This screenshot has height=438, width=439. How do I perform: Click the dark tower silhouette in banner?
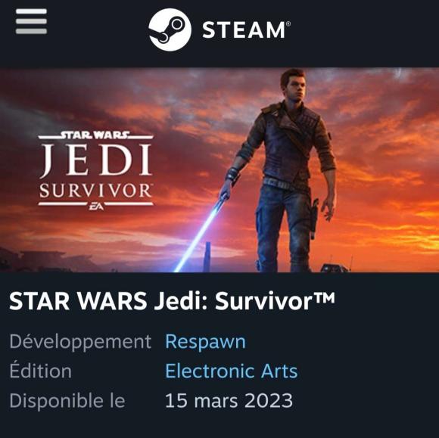coord(207,256)
